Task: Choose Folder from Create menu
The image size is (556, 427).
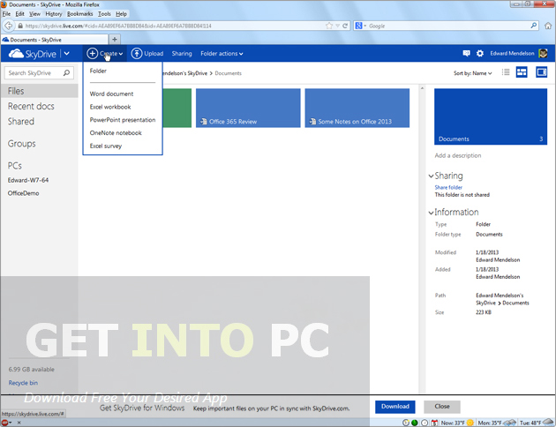Action: tap(98, 71)
